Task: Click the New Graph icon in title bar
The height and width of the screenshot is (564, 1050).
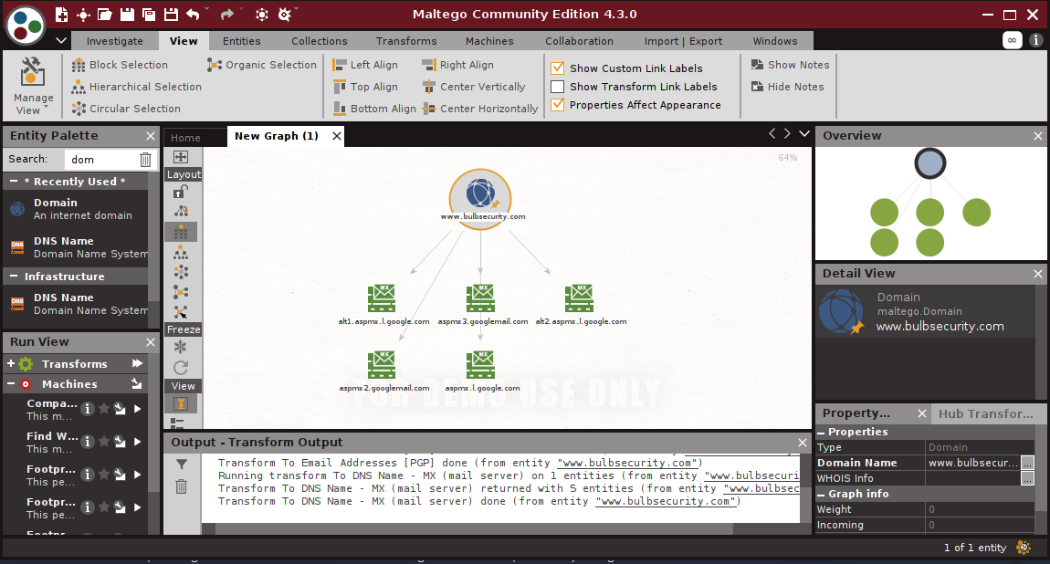Action: (x=61, y=14)
